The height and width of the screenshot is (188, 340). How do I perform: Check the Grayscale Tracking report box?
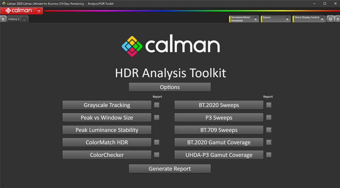(x=156, y=105)
